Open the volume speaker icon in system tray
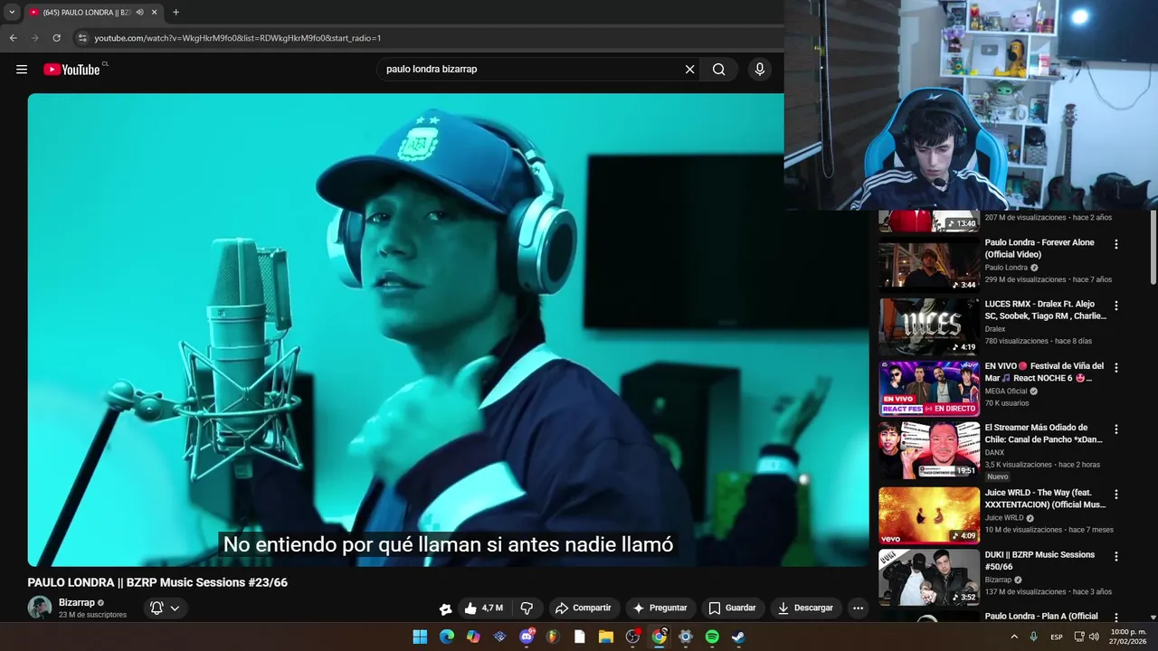 point(1094,637)
